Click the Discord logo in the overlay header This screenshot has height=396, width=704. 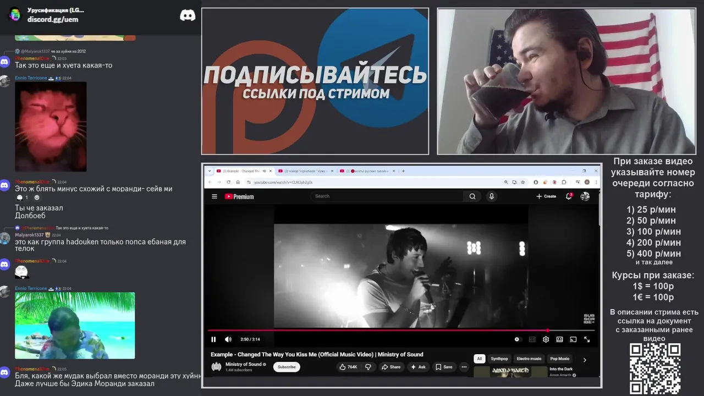click(x=188, y=15)
